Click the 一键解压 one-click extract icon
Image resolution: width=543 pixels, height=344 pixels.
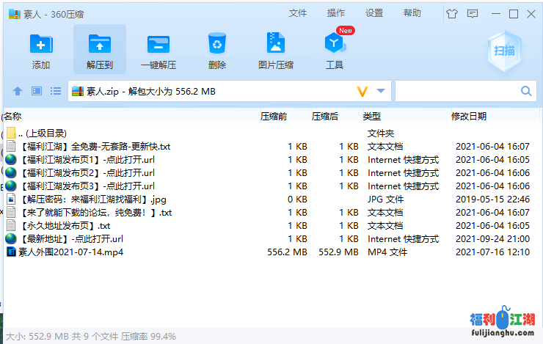(x=158, y=49)
